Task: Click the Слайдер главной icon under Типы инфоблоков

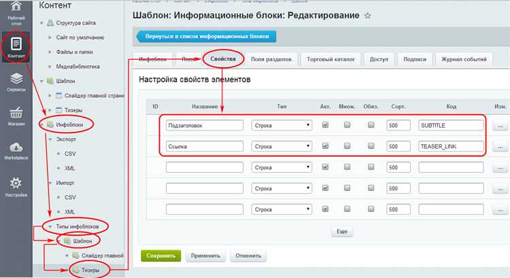Action: (75, 256)
